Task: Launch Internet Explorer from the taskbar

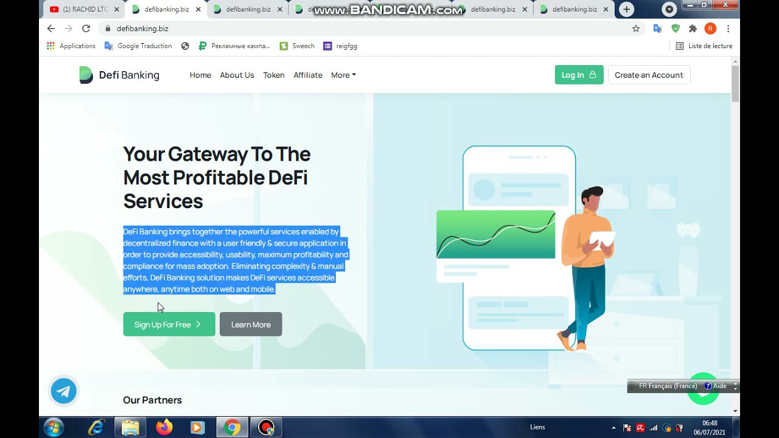Action: (96, 427)
